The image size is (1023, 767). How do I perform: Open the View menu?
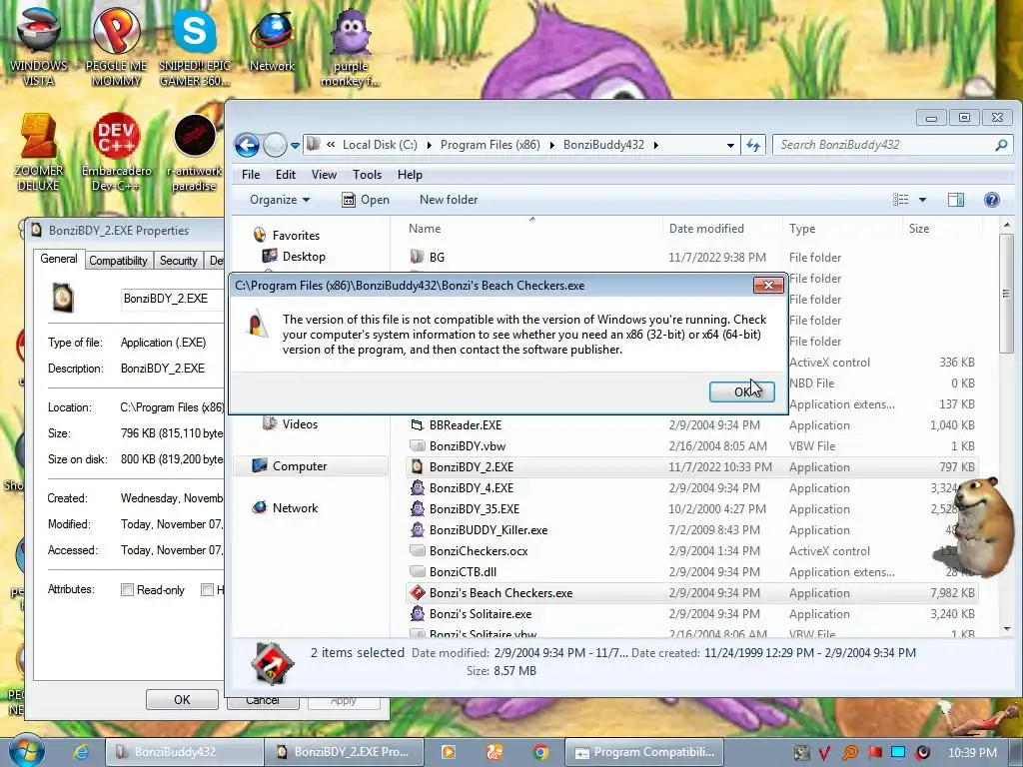pos(324,175)
